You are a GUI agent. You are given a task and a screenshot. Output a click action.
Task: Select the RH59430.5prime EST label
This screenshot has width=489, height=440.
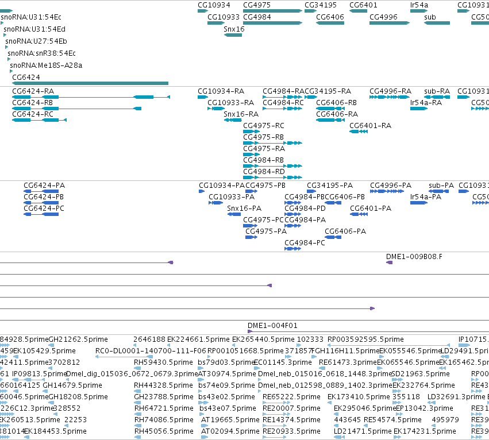click(163, 362)
